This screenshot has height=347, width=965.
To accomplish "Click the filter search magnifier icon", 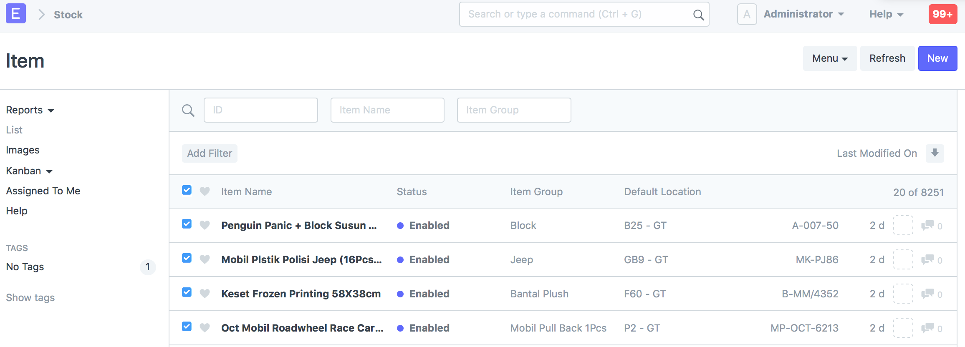I will 188,110.
